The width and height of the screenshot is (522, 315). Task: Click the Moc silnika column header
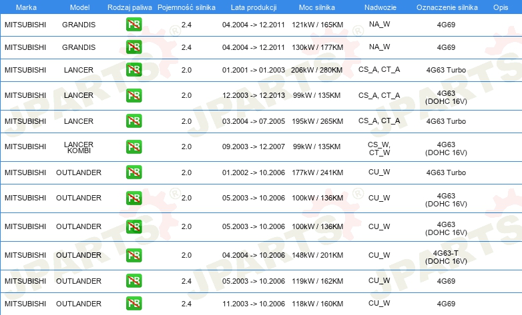pos(317,7)
